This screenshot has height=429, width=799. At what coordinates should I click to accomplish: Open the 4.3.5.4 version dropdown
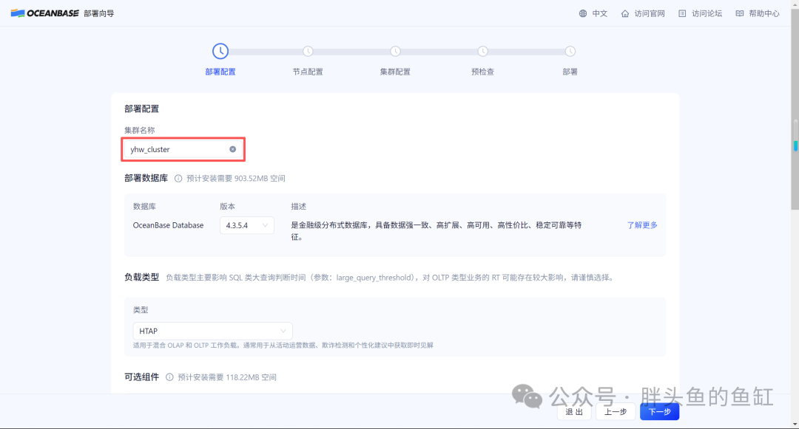point(246,225)
